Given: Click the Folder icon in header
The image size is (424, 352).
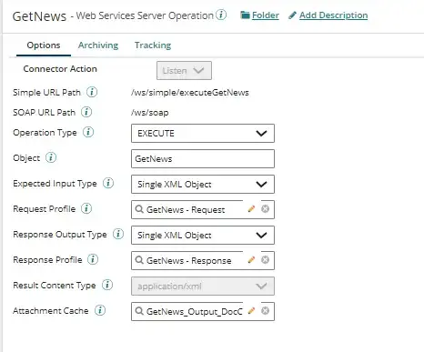Looking at the screenshot, I should coord(245,15).
